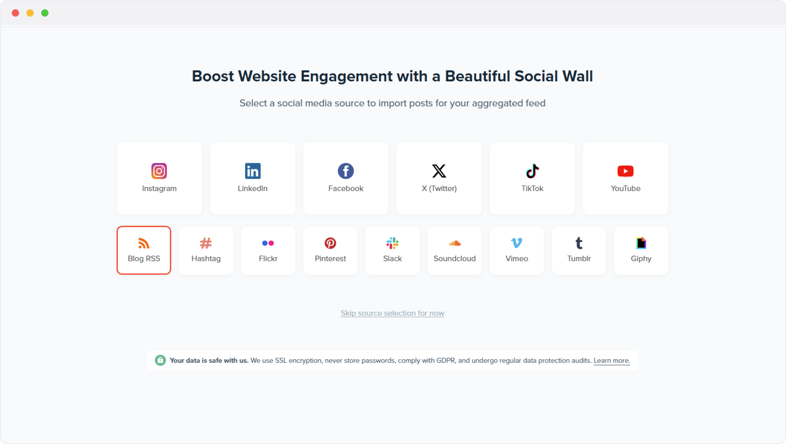Choose the Vimeo source icon

point(517,243)
